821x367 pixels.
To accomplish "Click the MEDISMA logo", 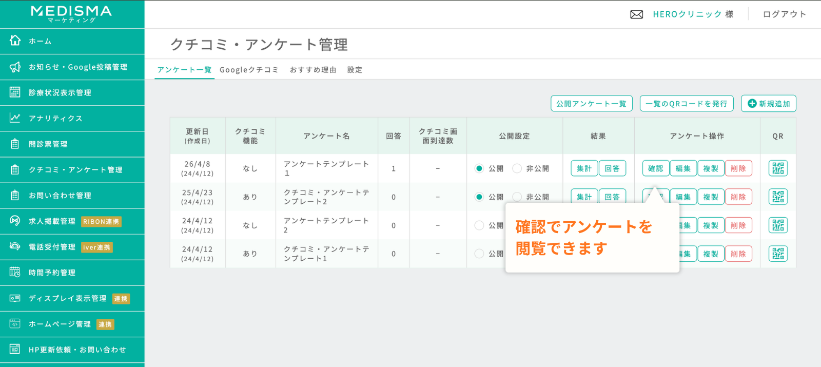I will pyautogui.click(x=71, y=14).
